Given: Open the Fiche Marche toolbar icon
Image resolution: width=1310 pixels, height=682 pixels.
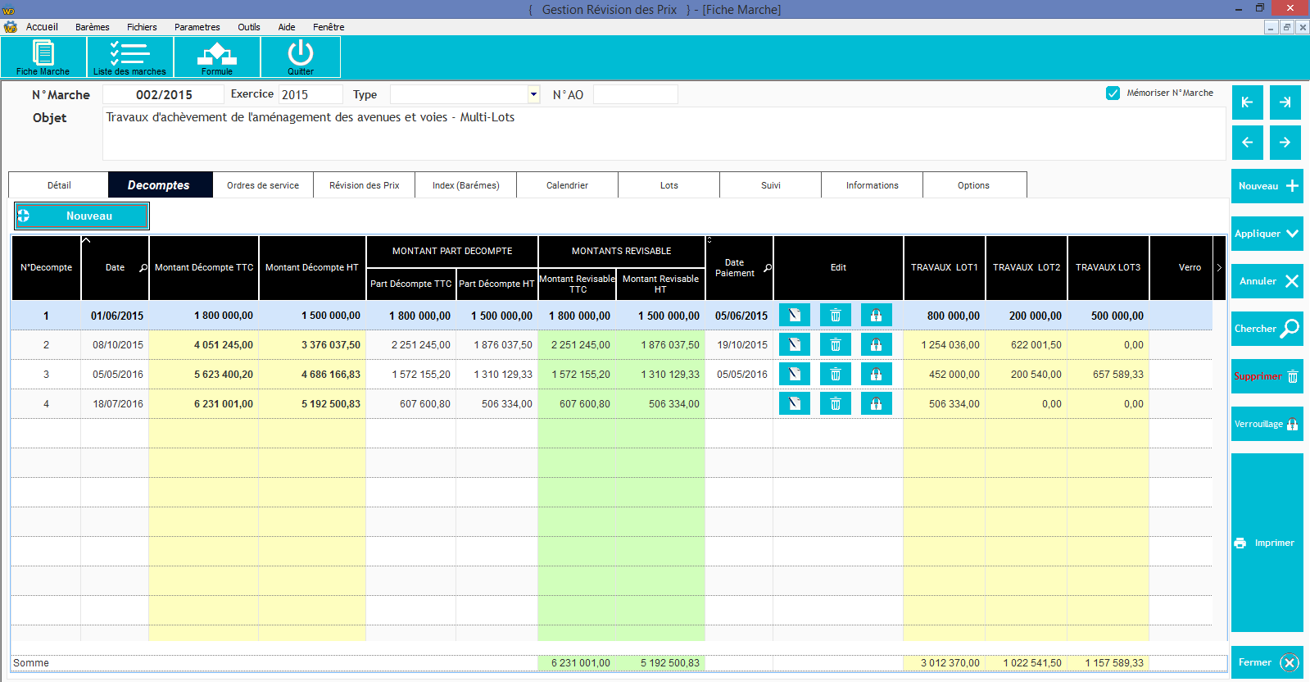Looking at the screenshot, I should click(x=43, y=57).
